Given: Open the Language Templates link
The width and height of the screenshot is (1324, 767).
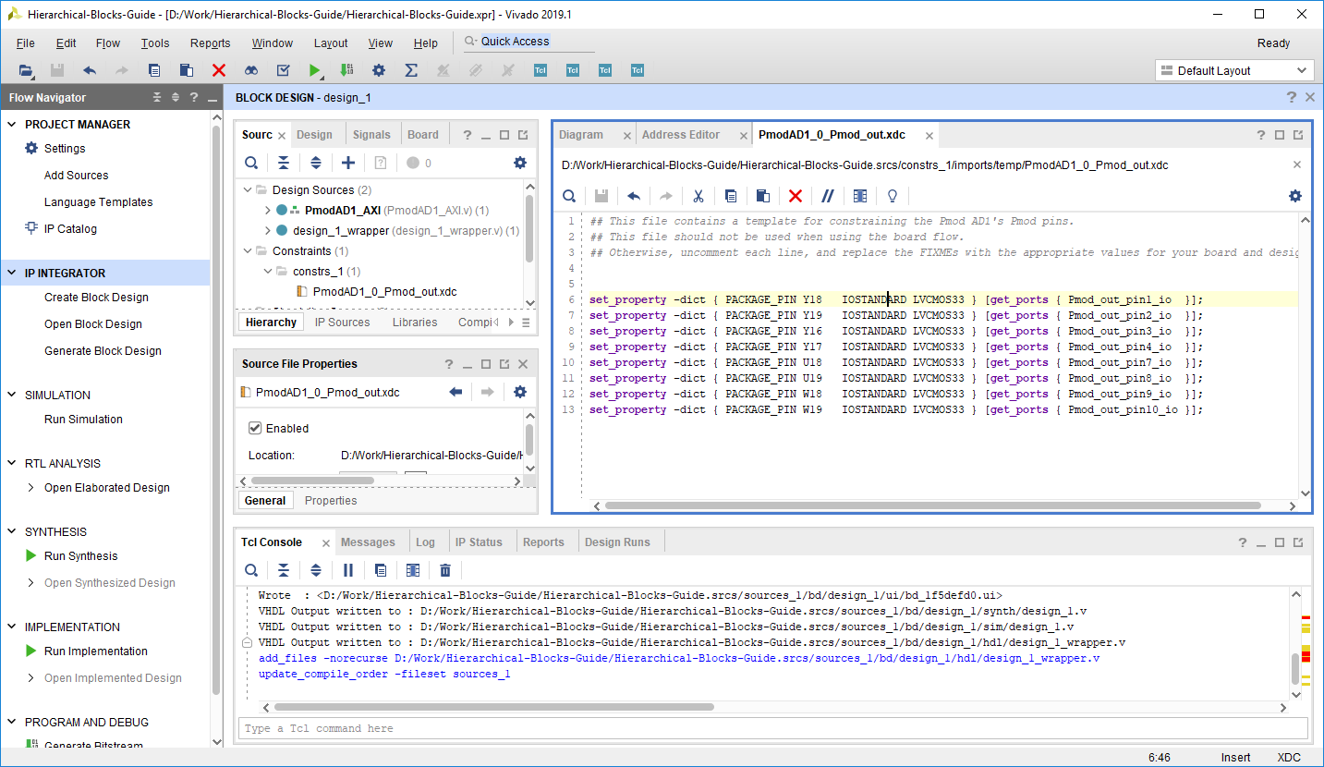Looking at the screenshot, I should click(x=99, y=202).
